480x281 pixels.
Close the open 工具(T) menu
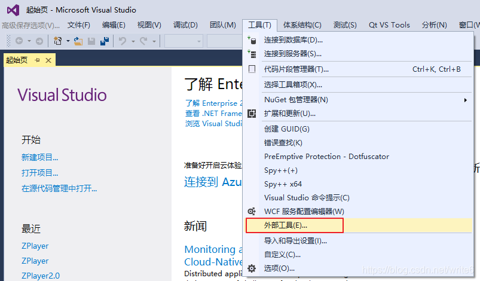(x=259, y=25)
